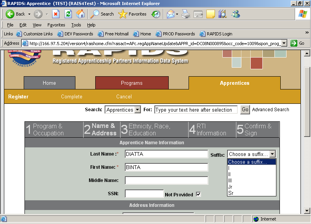
Task: Refresh the page with Refresh icon
Action: 68,14
